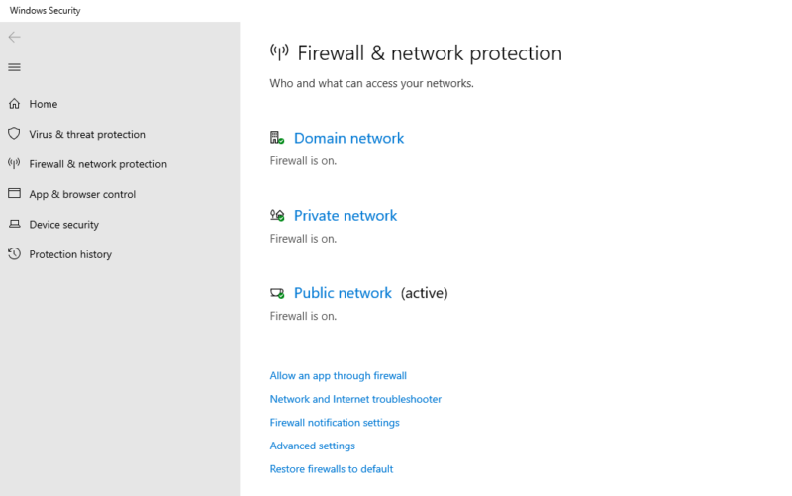Click the Firewall & network protection sidebar icon
792x496 pixels.
tap(14, 164)
